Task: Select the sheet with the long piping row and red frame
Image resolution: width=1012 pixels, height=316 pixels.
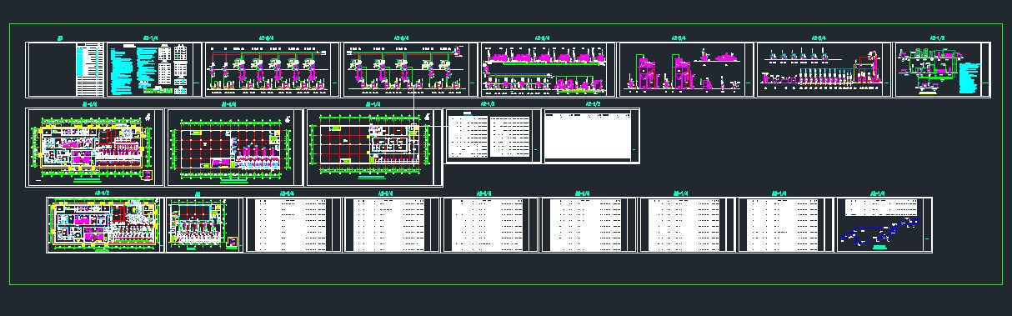Action: (x=824, y=70)
